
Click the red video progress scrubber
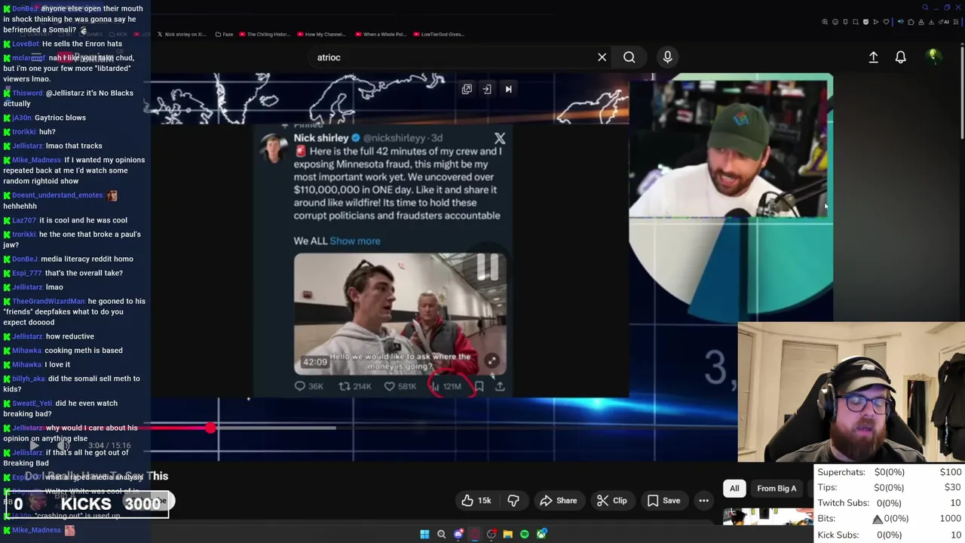[210, 428]
